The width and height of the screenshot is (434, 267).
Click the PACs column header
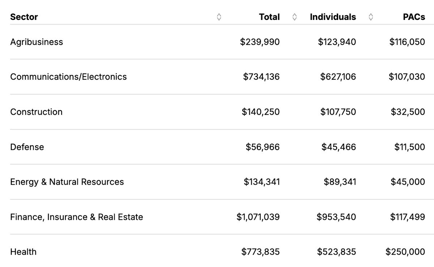pyautogui.click(x=414, y=17)
